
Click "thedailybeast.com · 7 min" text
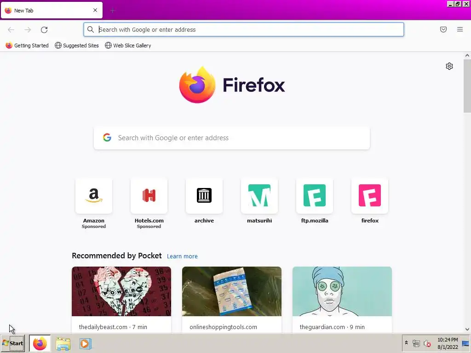pos(113,327)
